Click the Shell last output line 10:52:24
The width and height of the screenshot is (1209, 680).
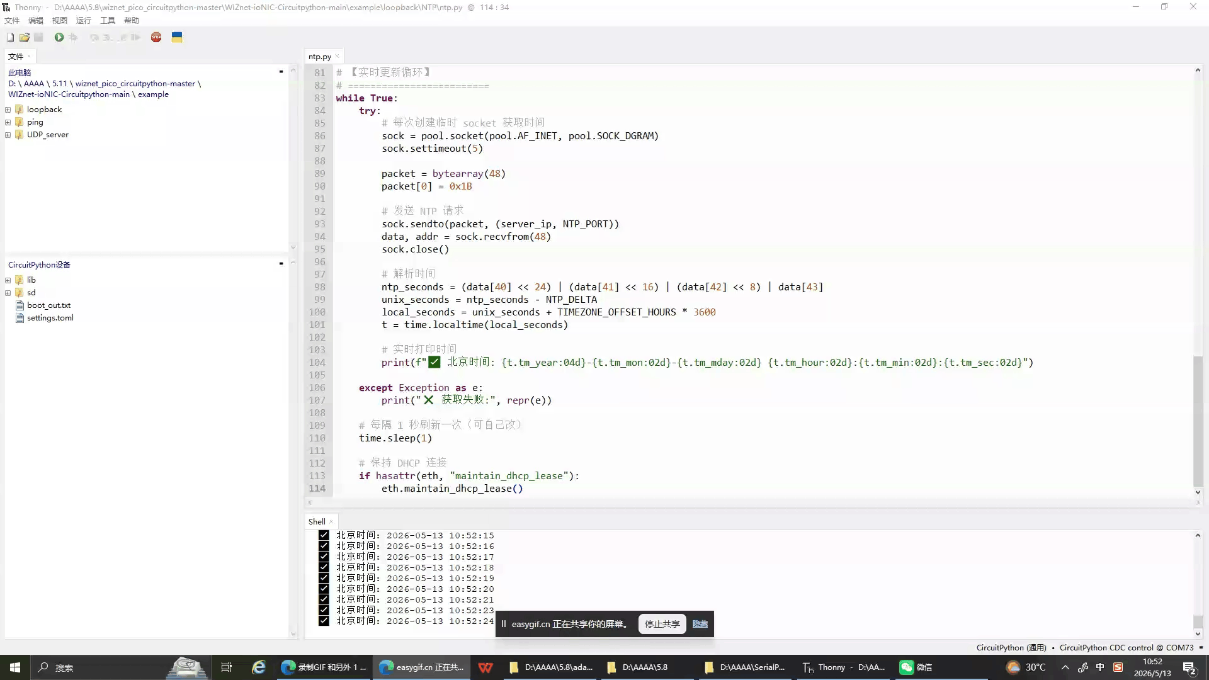tap(406, 621)
